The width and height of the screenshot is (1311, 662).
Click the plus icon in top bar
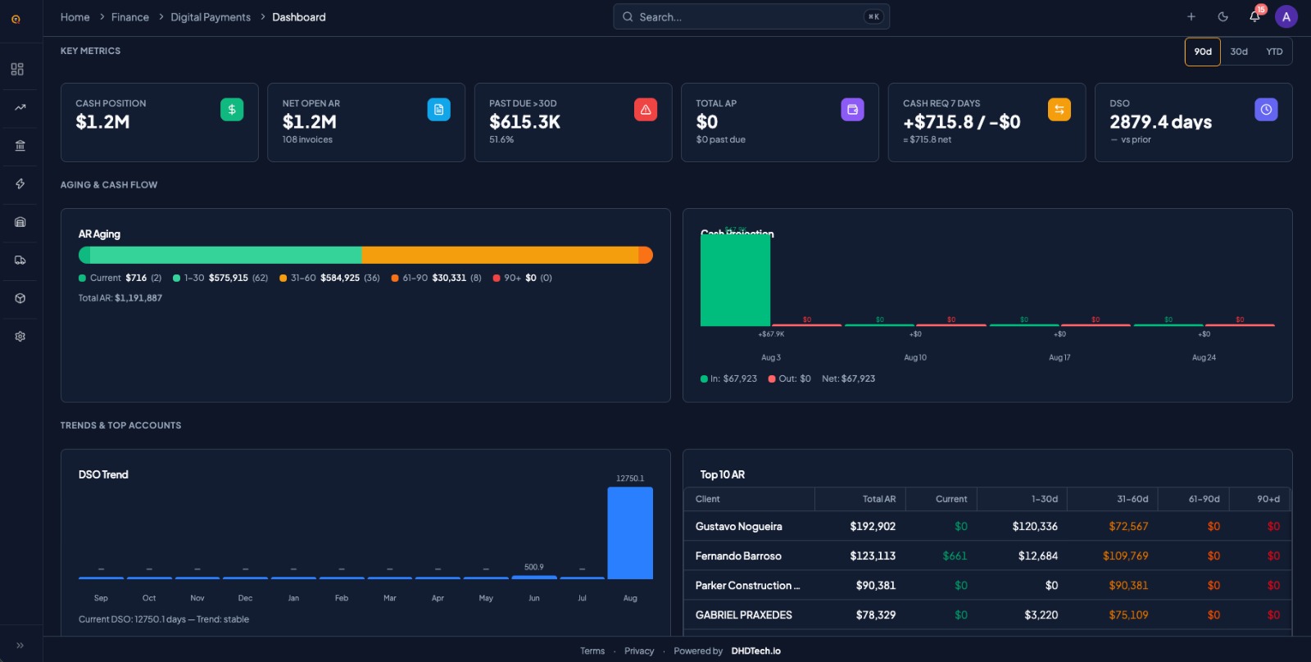click(1191, 16)
